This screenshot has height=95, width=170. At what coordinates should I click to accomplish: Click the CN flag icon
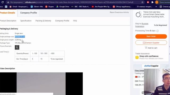[136, 77]
